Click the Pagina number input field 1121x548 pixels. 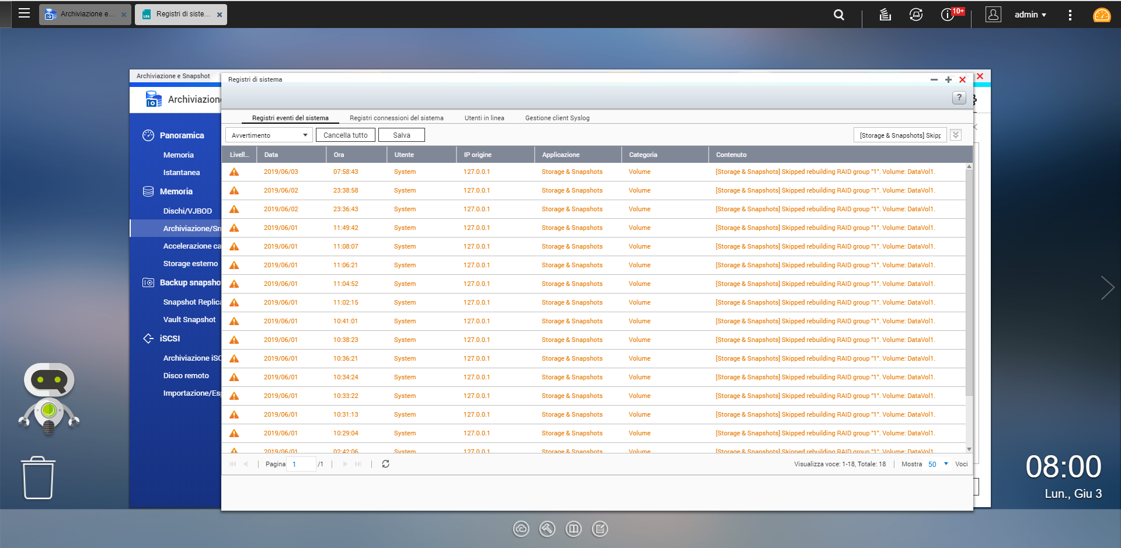coord(301,464)
